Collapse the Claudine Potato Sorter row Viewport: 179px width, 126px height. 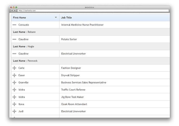[x=14, y=39]
